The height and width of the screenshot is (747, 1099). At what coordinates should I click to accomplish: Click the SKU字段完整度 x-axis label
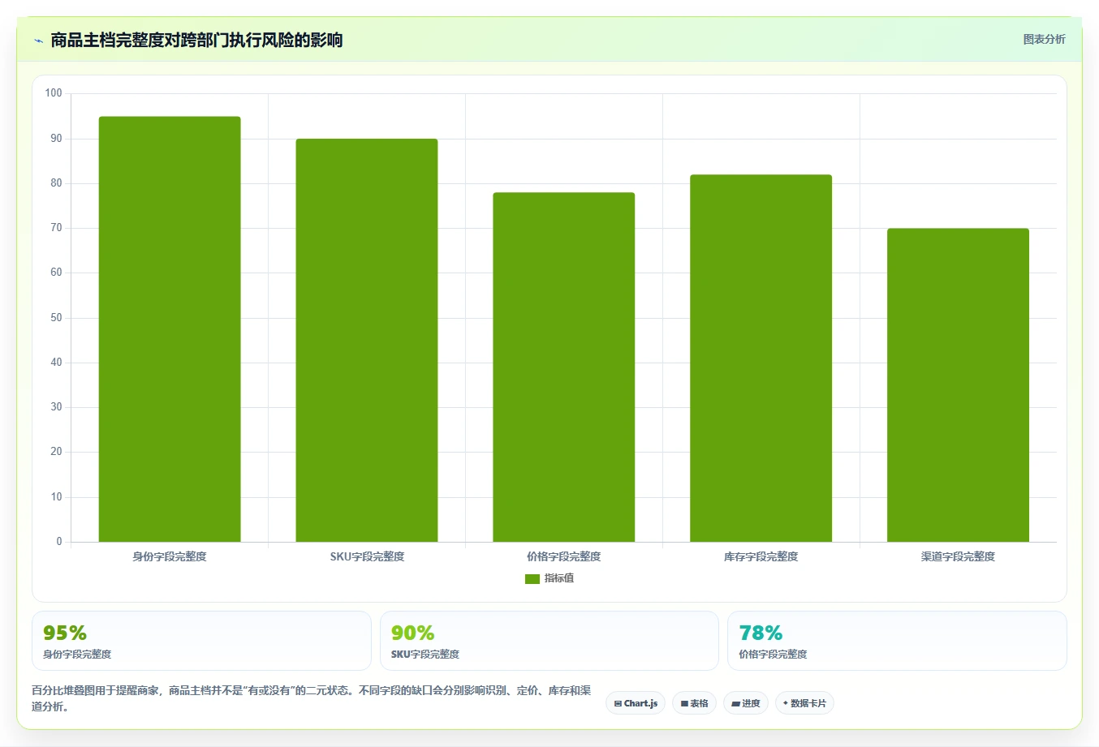tap(367, 556)
